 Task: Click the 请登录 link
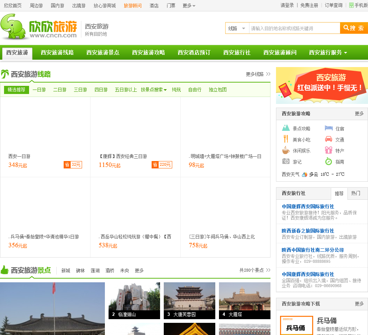coord(287,5)
